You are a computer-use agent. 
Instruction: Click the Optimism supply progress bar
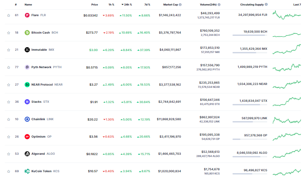pyautogui.click(x=250, y=139)
